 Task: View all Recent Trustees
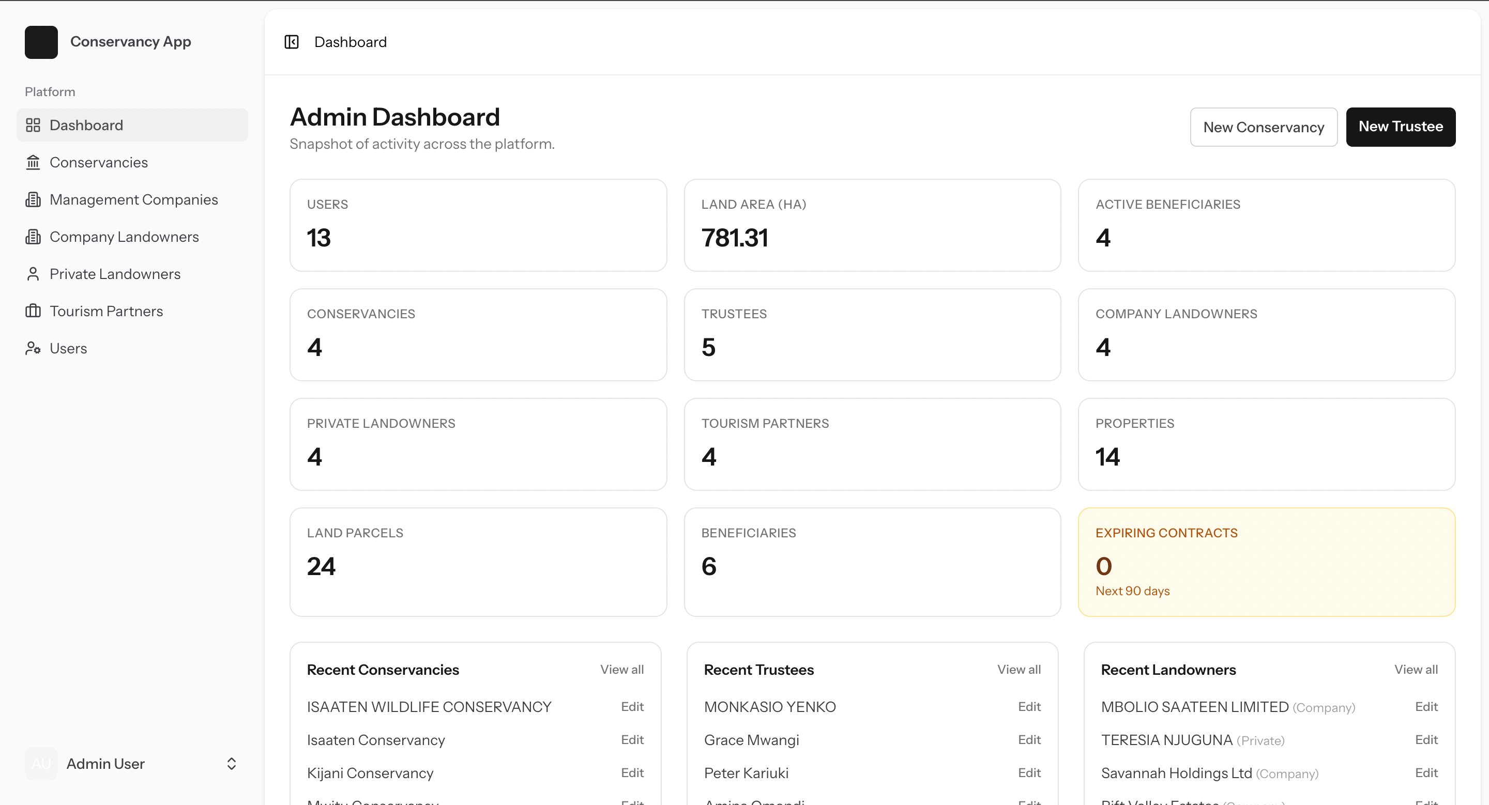coord(1019,669)
